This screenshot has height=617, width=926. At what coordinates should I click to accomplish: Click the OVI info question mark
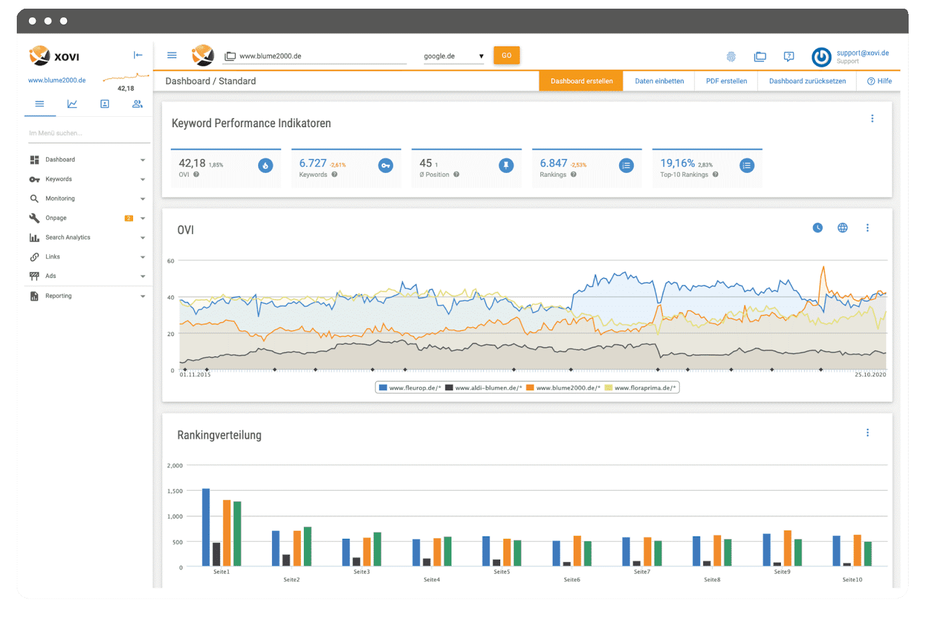point(196,175)
